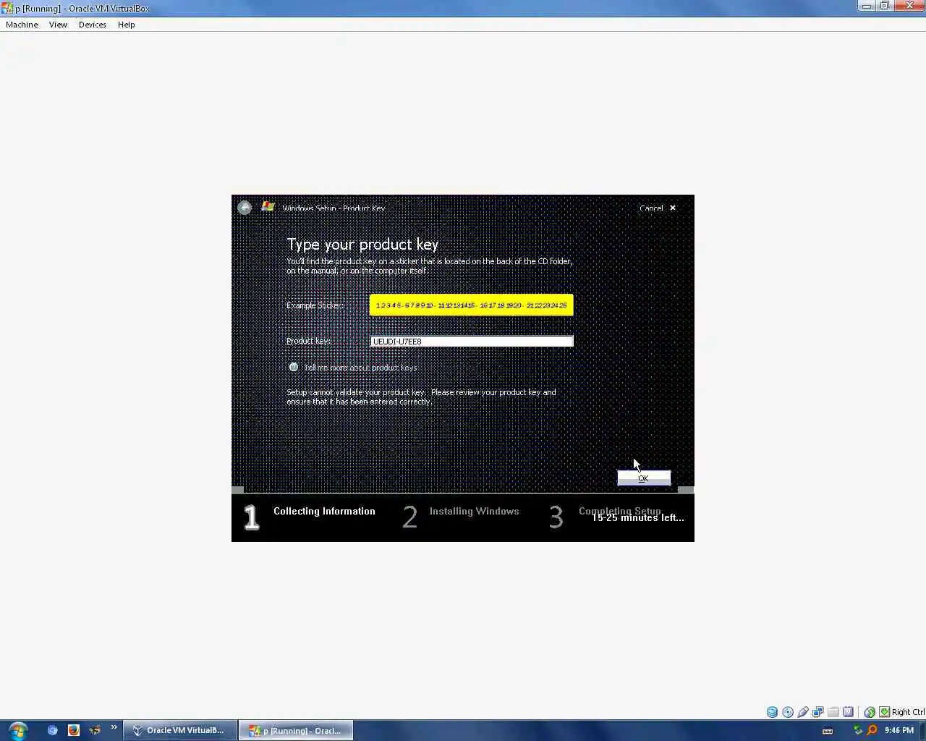Click the Installing Windows step label

[x=475, y=511]
